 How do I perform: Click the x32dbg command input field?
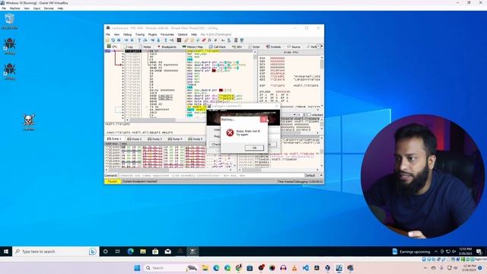(x=211, y=176)
